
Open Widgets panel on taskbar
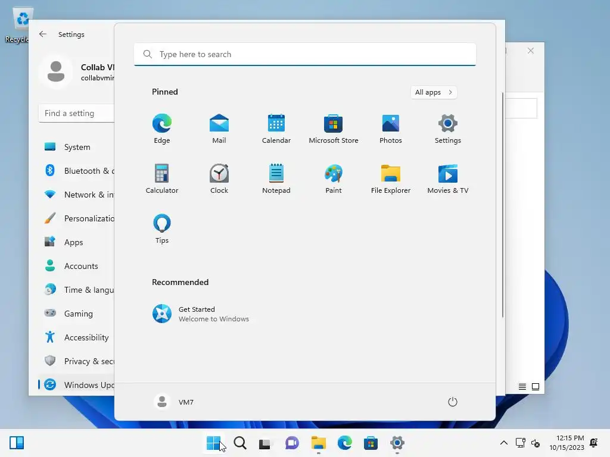coord(17,443)
